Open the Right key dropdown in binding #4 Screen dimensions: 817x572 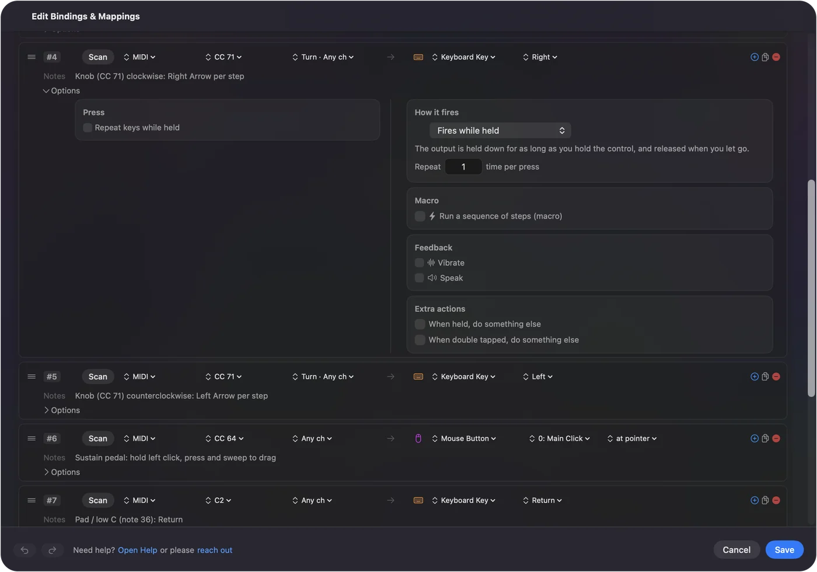click(540, 57)
